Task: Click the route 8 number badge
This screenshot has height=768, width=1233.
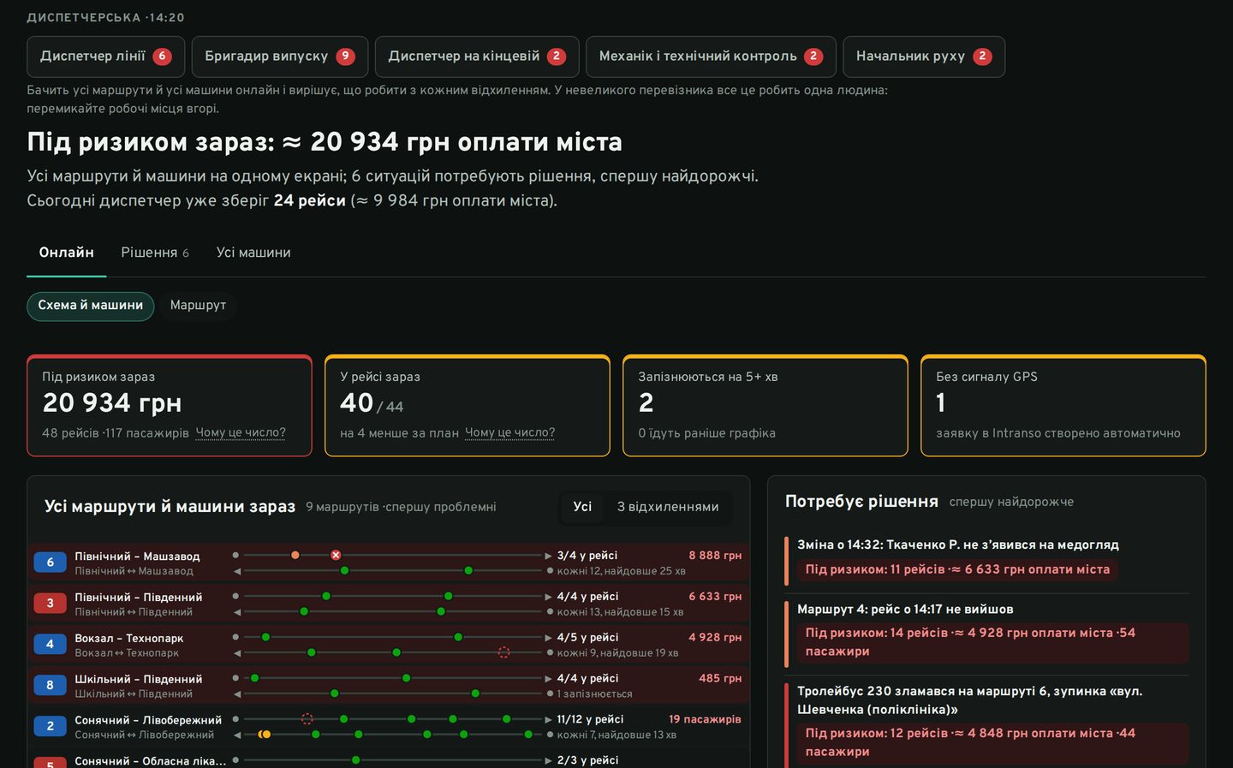Action: tap(50, 686)
